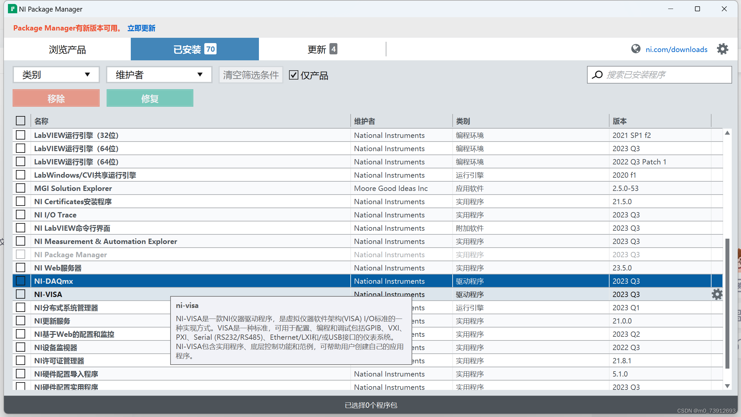Click the magnifier icon in search box
The image size is (741, 417).
click(597, 75)
